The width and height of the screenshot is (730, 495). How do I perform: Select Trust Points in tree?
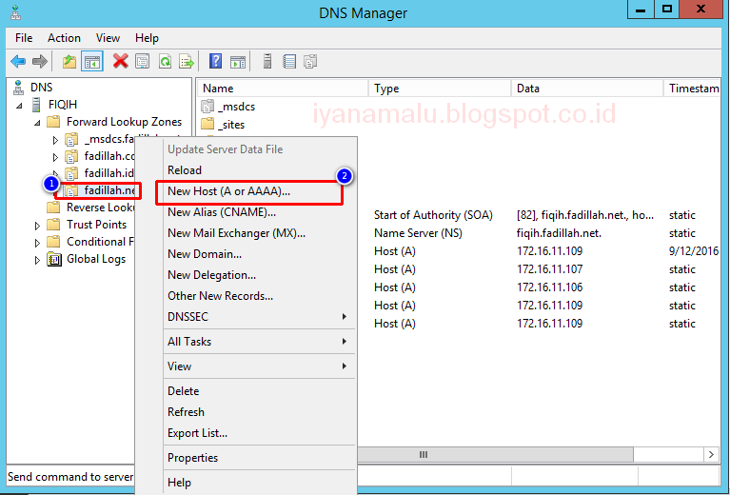pos(96,224)
